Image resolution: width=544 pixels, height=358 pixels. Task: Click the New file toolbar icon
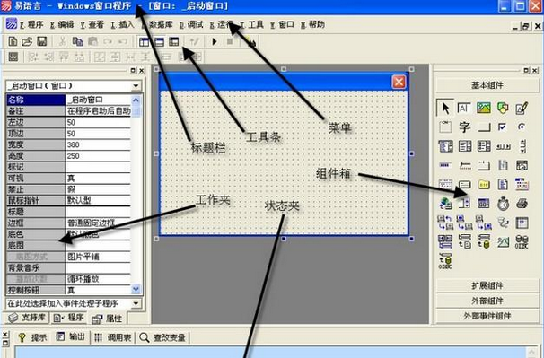tap(13, 41)
